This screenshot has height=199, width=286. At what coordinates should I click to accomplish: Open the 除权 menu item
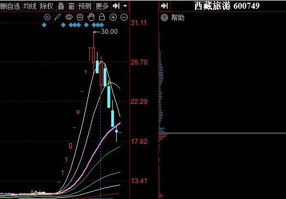click(x=47, y=6)
